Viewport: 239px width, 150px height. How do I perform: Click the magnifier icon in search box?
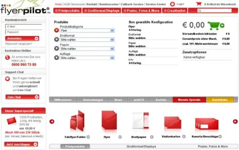click(199, 10)
